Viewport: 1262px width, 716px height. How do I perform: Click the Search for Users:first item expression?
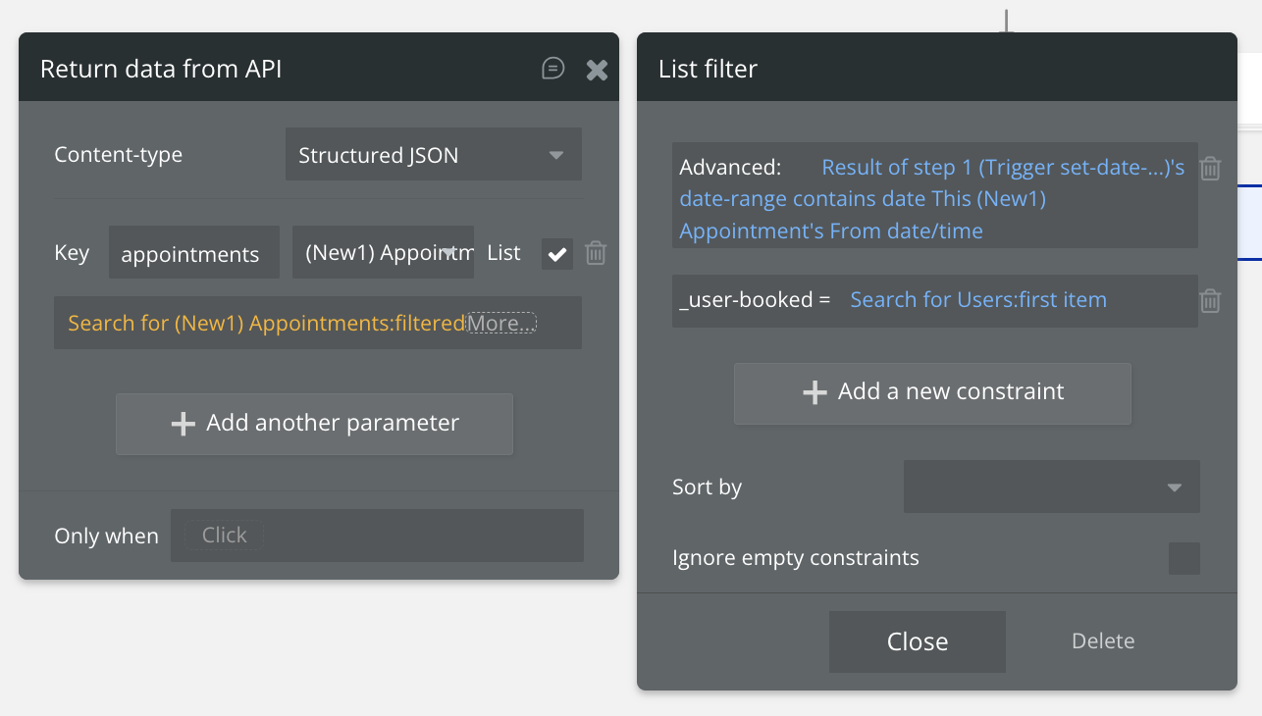977,300
